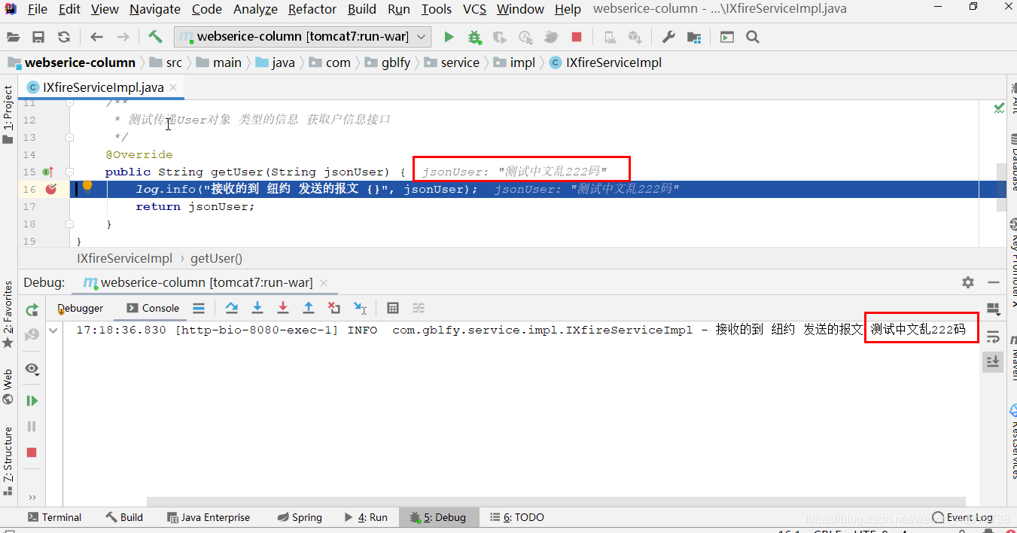
Task: Open the Refactor menu
Action: (312, 9)
